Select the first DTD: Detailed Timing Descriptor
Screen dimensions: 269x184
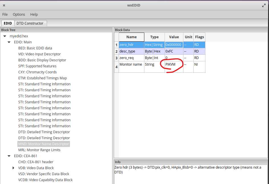pos(44,132)
